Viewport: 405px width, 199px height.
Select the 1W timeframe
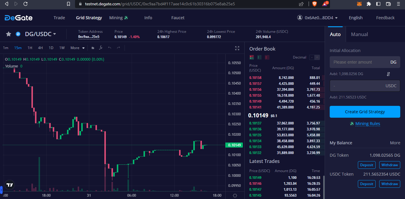(x=62, y=48)
